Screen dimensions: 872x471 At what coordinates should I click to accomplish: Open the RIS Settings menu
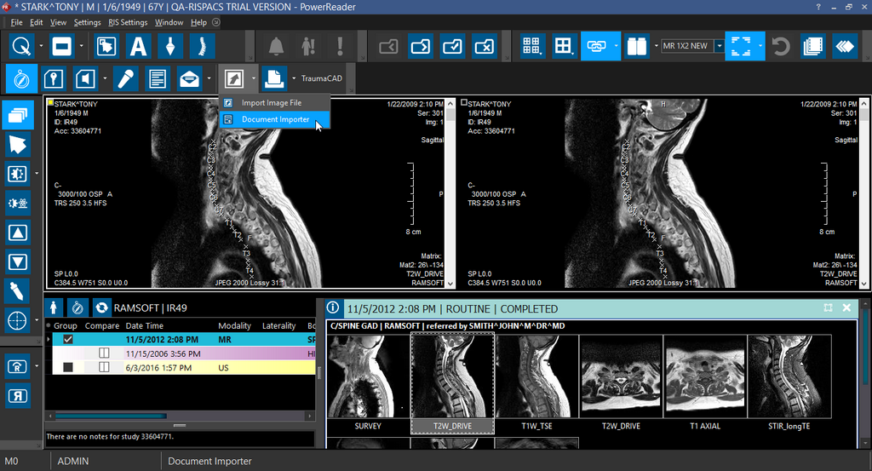128,22
